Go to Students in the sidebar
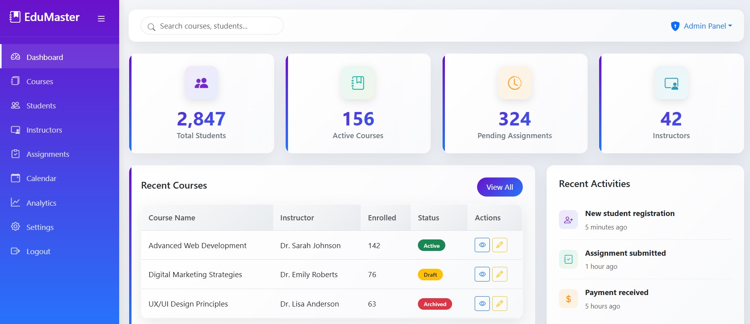This screenshot has height=324, width=750. pyautogui.click(x=41, y=106)
